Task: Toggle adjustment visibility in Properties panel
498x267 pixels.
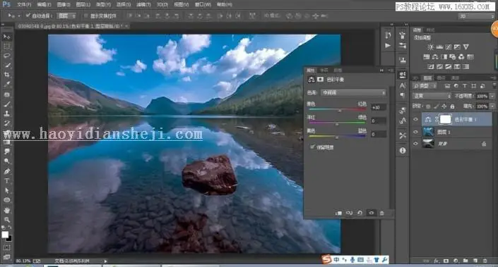Action: [x=372, y=213]
